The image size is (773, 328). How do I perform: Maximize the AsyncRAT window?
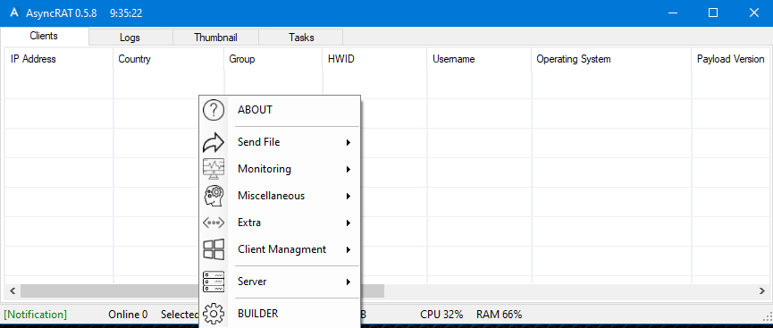[713, 13]
